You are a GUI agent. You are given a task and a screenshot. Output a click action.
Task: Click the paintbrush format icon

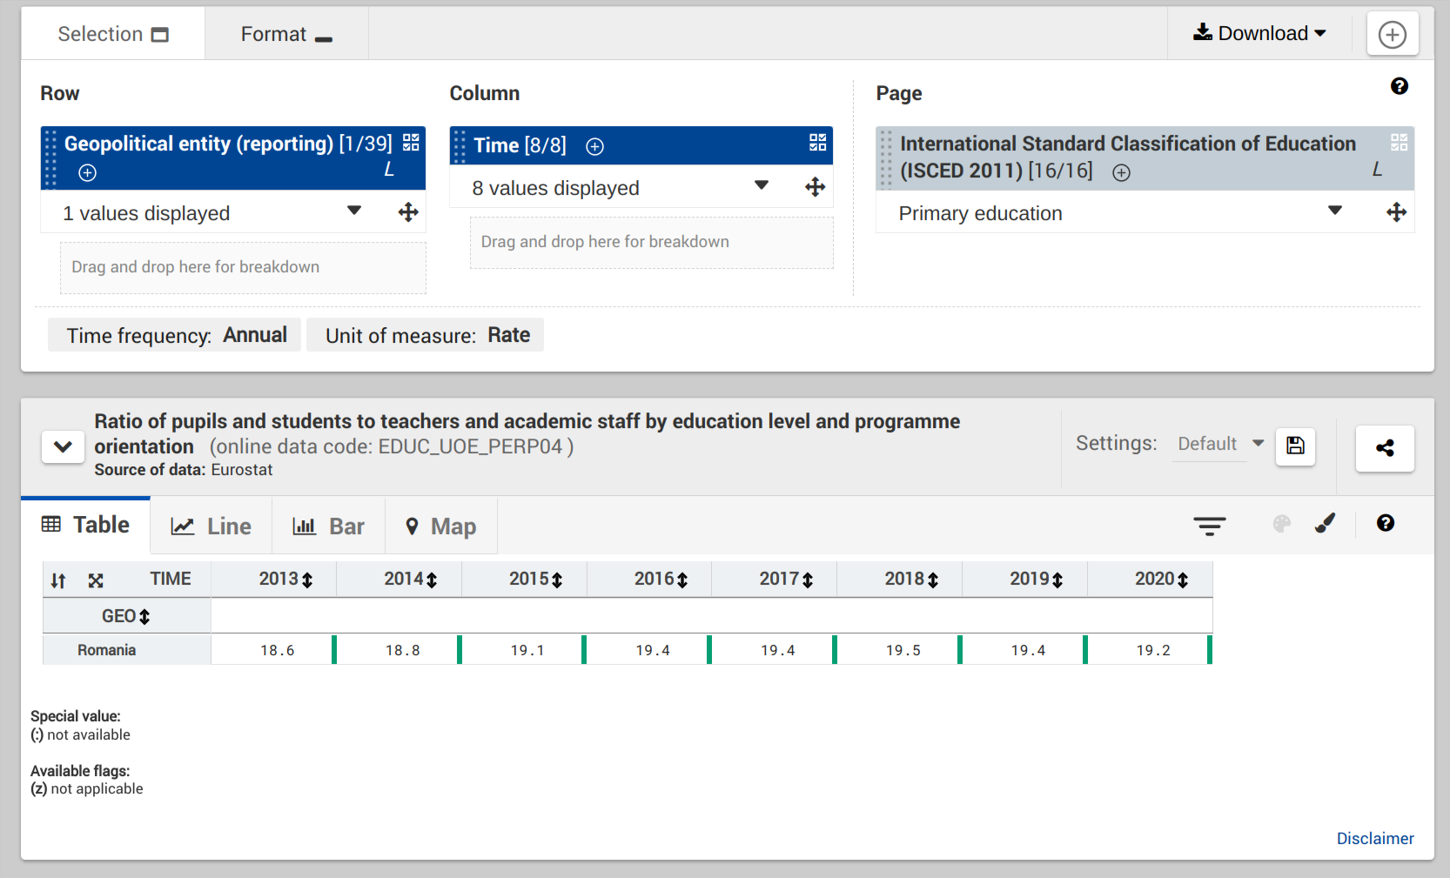point(1325,523)
